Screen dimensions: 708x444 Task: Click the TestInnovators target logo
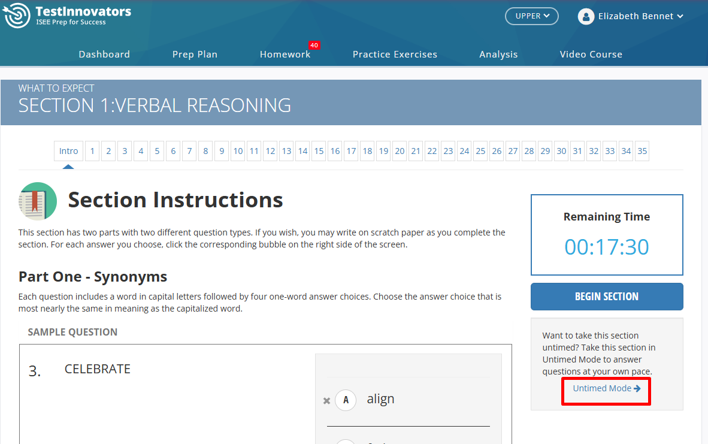pos(17,15)
